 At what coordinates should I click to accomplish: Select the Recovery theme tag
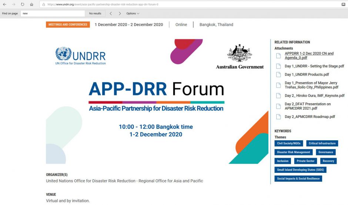(x=328, y=161)
